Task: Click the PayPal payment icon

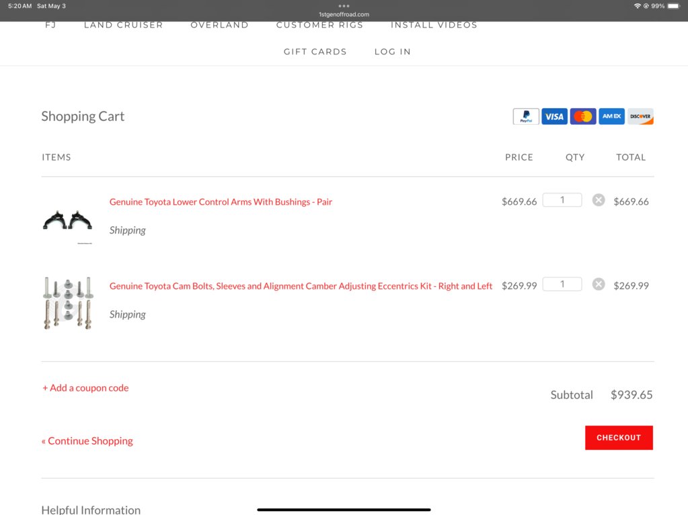Action: pos(526,116)
